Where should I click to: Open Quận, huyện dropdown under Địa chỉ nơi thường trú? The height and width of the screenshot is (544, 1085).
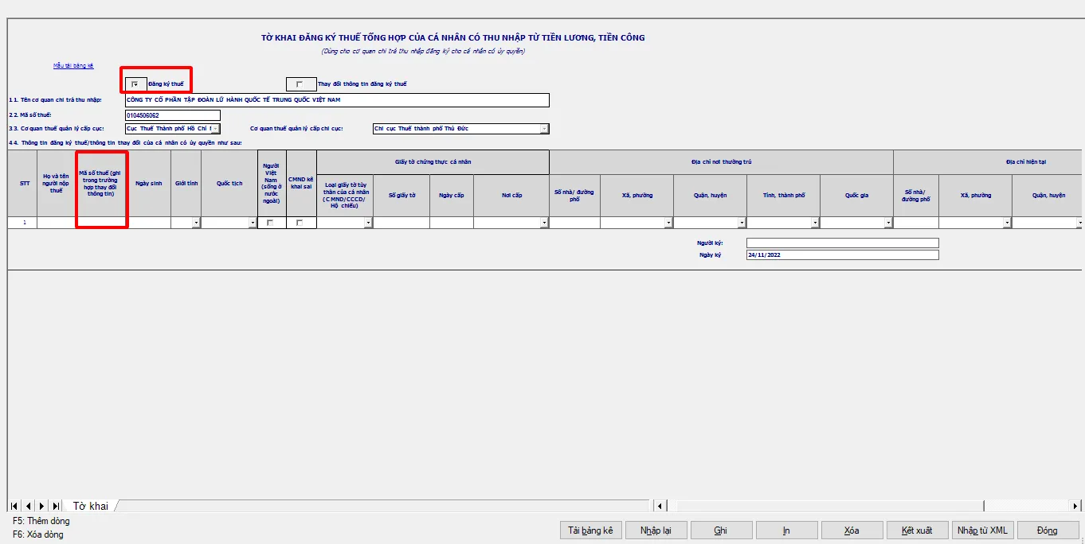742,223
